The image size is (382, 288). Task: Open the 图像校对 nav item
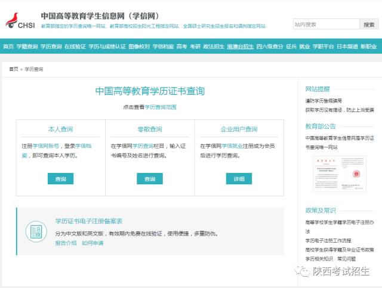click(139, 47)
